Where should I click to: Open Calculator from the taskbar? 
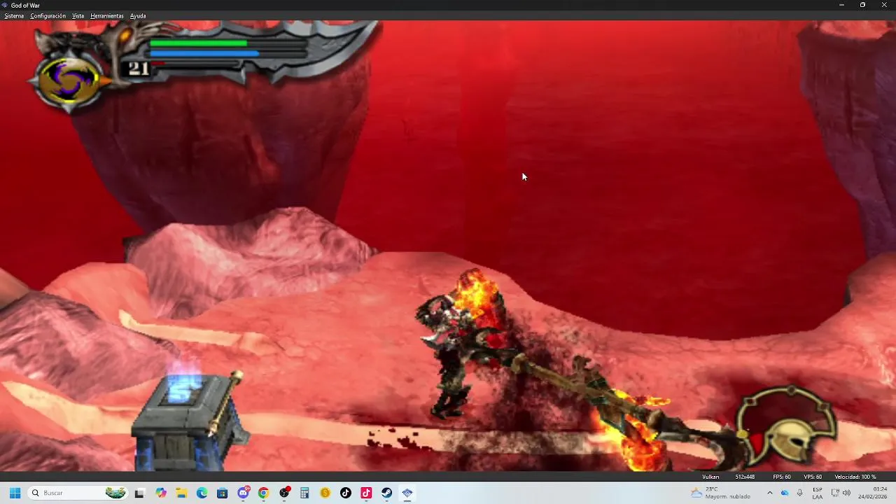pyautogui.click(x=304, y=493)
